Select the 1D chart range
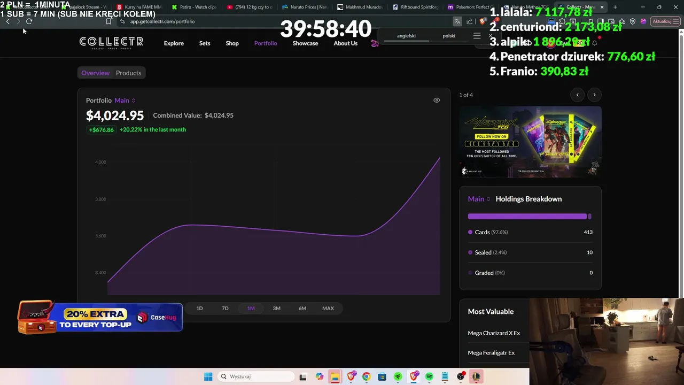This screenshot has width=684, height=385. click(199, 308)
